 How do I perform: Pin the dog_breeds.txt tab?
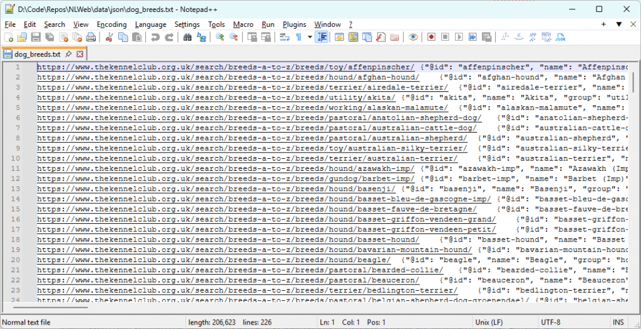point(69,54)
